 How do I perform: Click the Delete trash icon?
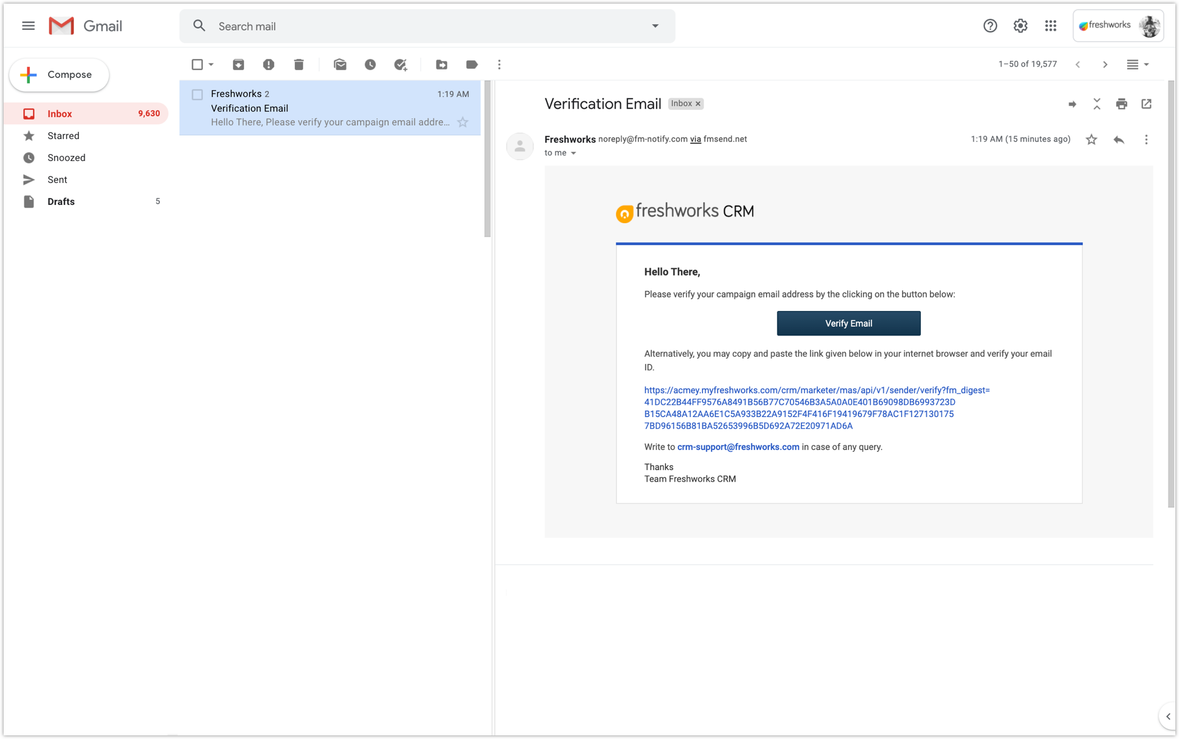tap(298, 65)
